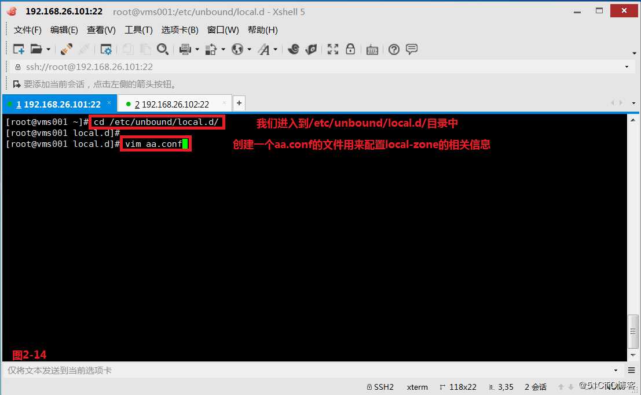
Task: Close the 192.168.26.102:22 tab
Action: pos(224,102)
